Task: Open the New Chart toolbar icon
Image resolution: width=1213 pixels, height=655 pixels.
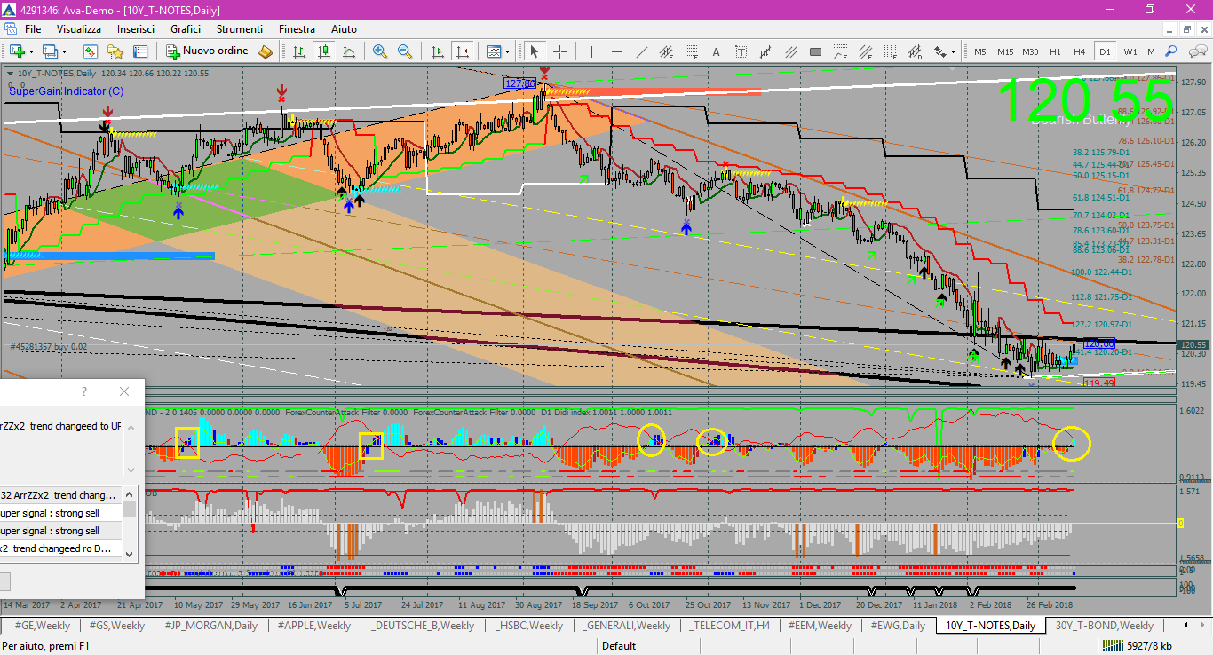Action: [17, 51]
